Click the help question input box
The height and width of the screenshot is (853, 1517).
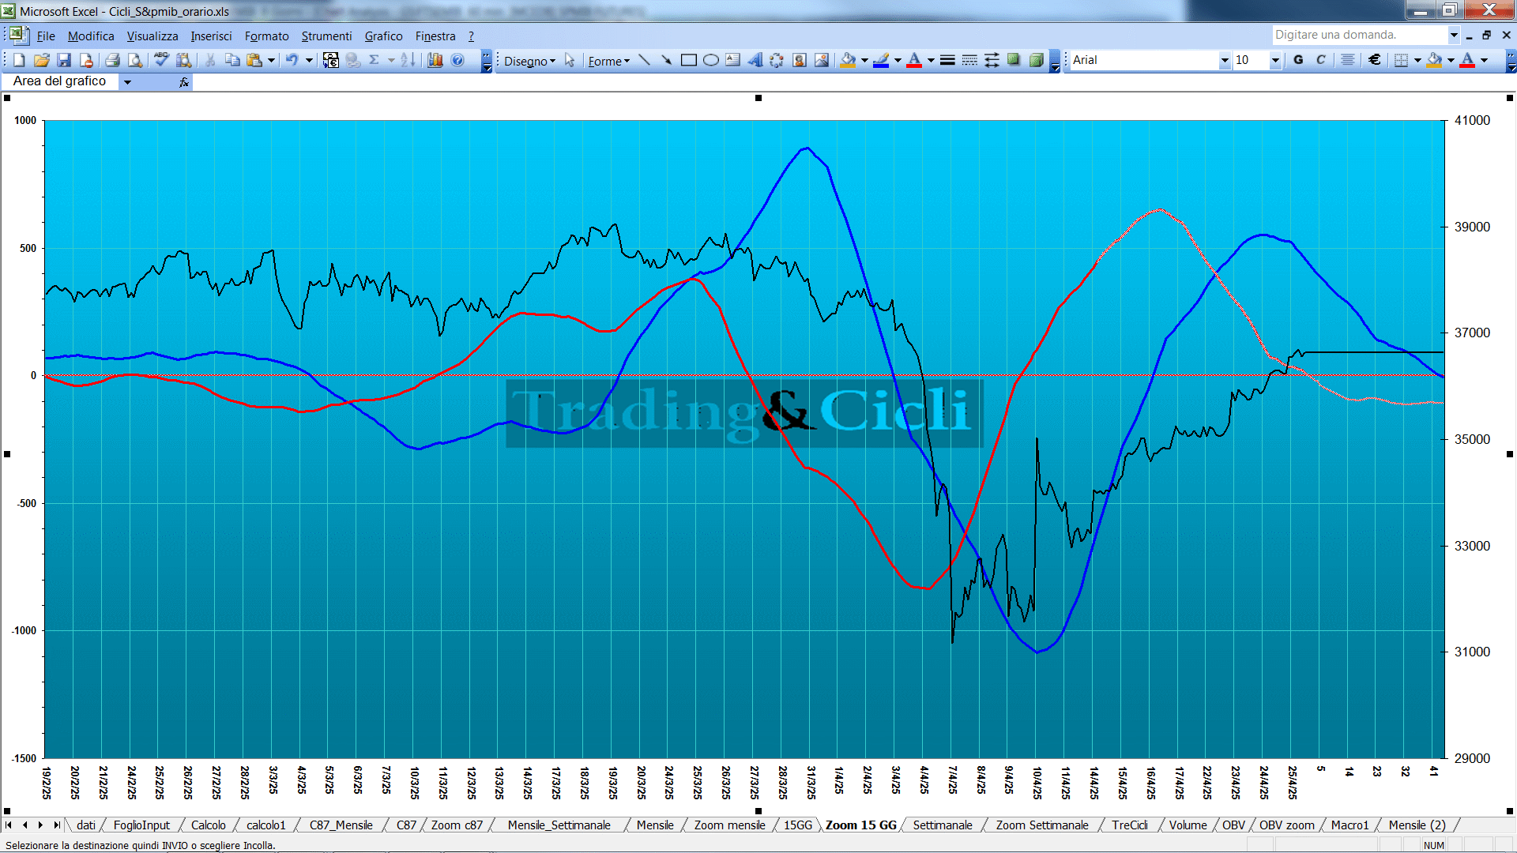click(x=1359, y=35)
